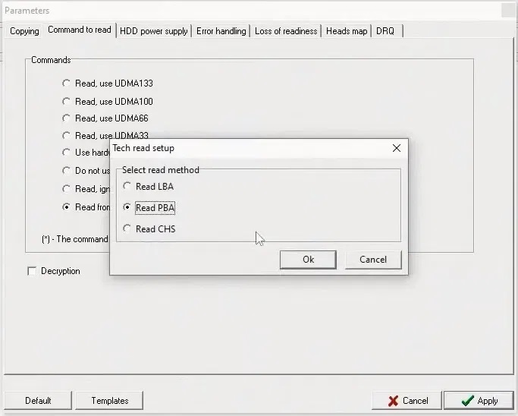Select the Read PBA radio option
This screenshot has width=518, height=416.
pos(127,208)
